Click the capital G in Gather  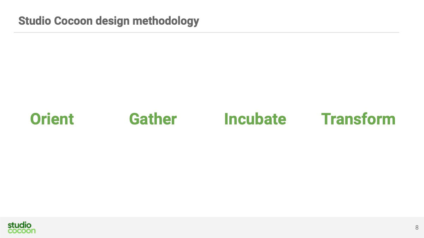[x=135, y=119]
